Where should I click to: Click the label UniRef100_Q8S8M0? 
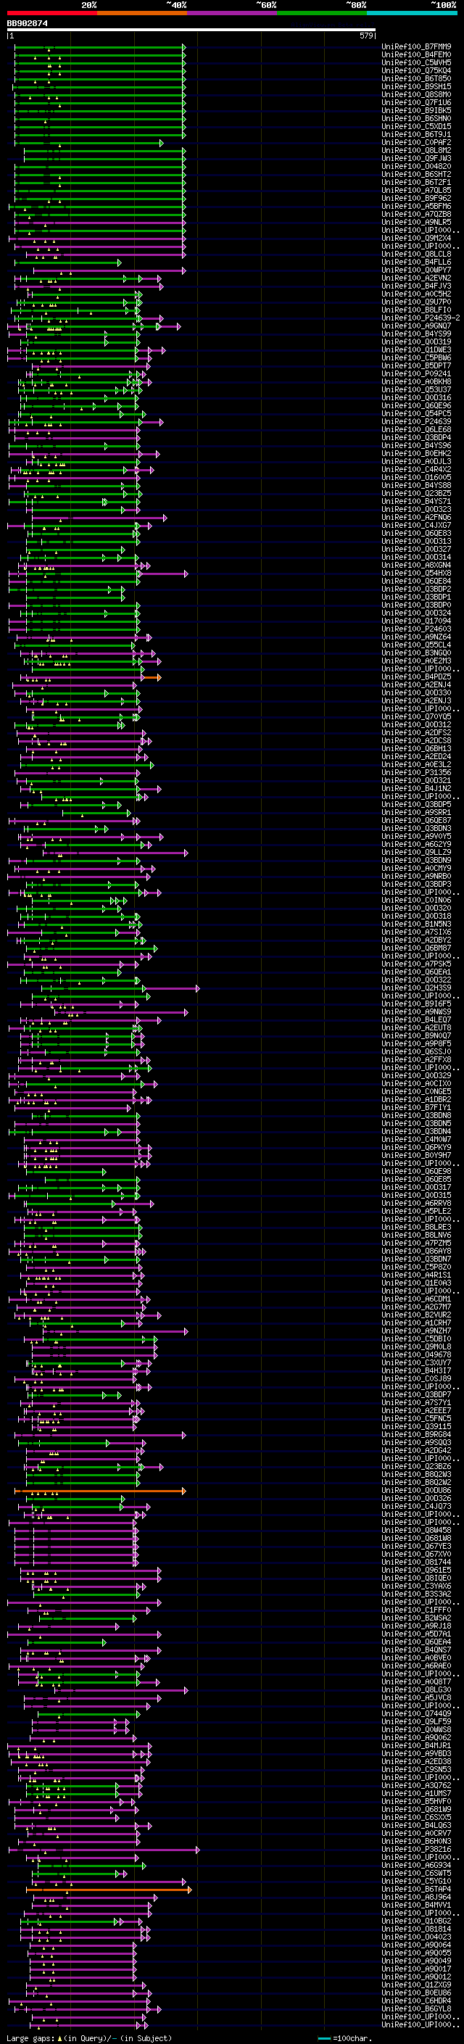pos(416,94)
